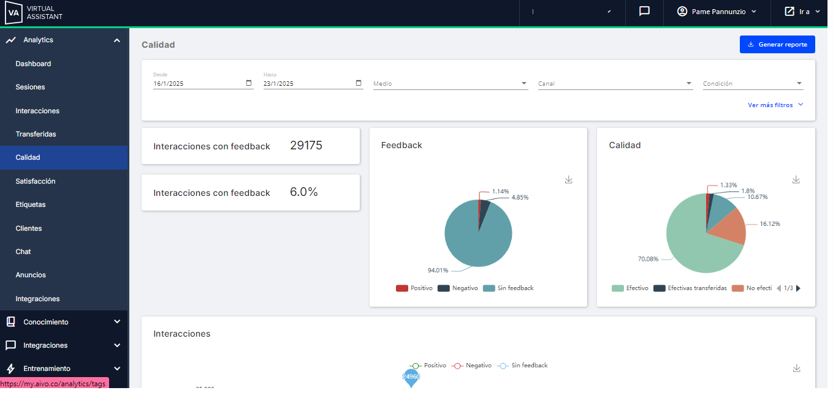Open the Desde date calendar picker
Viewport: 833px width, 393px height.
pos(249,83)
